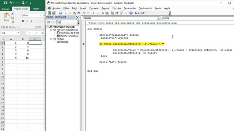Click the Cut scissors icon in VBA toolbar
The height and width of the screenshot is (131, 234).
pos(65,13)
